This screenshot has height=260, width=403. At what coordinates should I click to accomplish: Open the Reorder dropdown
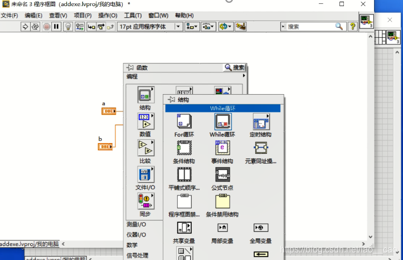(x=226, y=26)
